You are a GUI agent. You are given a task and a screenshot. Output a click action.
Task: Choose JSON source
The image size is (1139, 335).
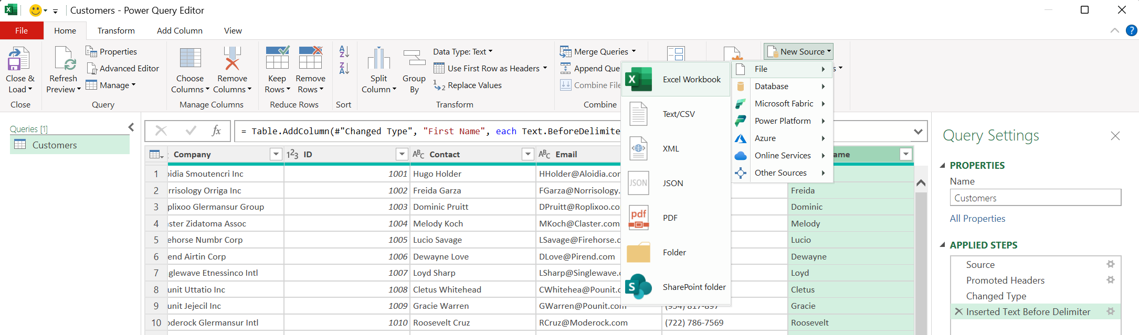coord(675,183)
